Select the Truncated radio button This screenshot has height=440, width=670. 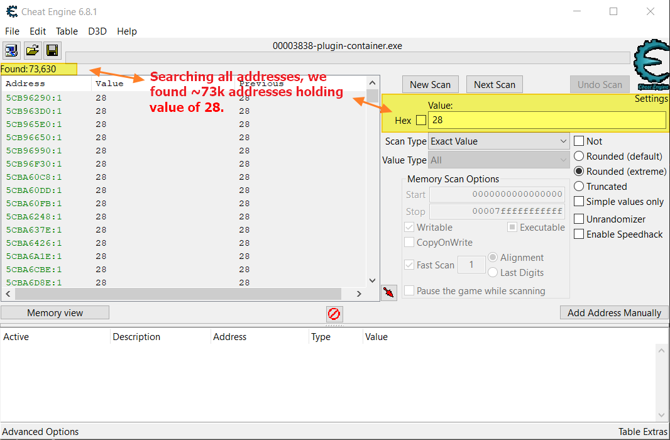coord(579,187)
